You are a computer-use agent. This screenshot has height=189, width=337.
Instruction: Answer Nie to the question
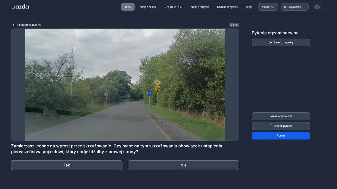pyautogui.click(x=183, y=165)
